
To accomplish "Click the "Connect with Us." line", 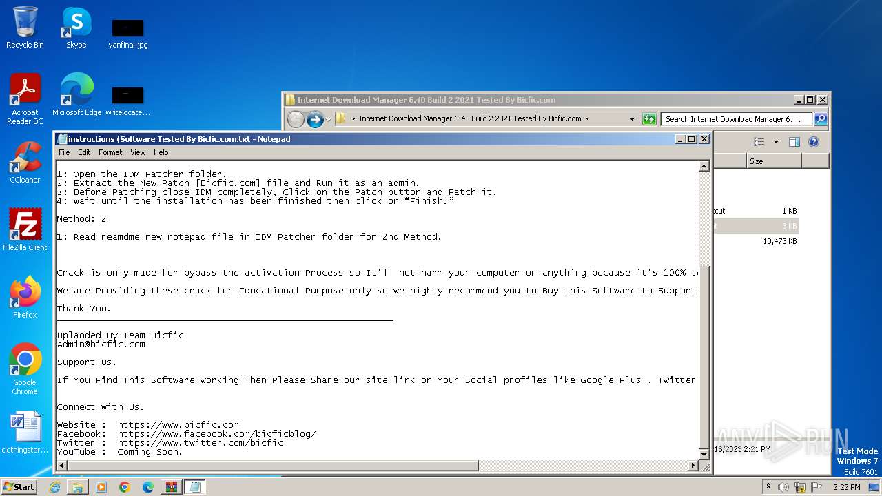I will tap(101, 407).
